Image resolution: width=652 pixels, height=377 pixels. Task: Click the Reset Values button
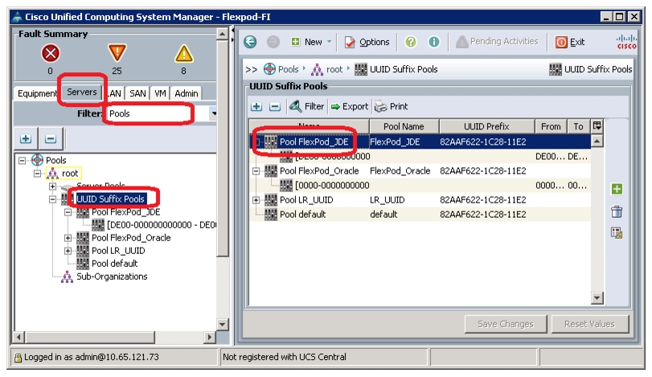589,324
